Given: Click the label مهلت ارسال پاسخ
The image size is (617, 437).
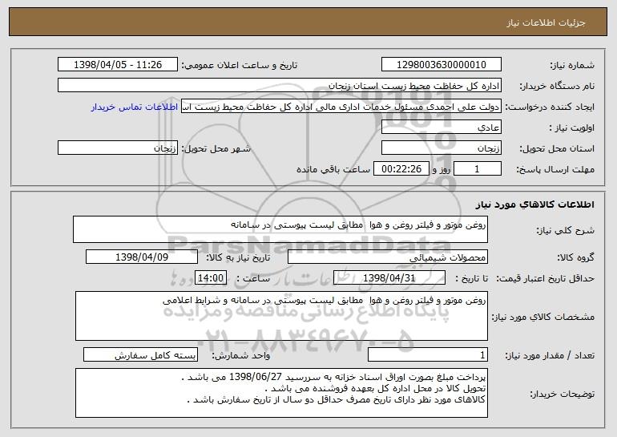Looking at the screenshot, I should click(x=555, y=169).
